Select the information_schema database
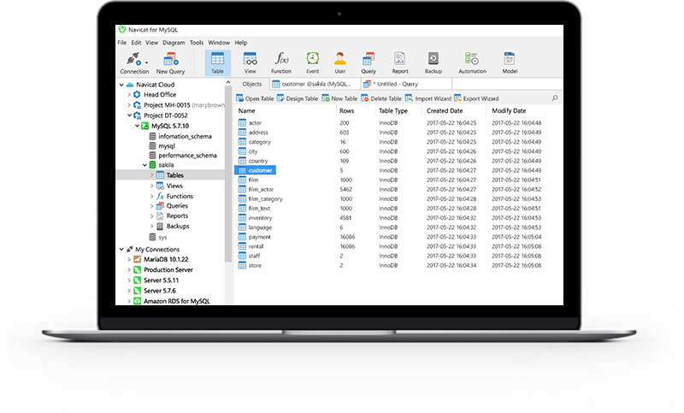Viewport: 684px width, 413px height. [180, 137]
